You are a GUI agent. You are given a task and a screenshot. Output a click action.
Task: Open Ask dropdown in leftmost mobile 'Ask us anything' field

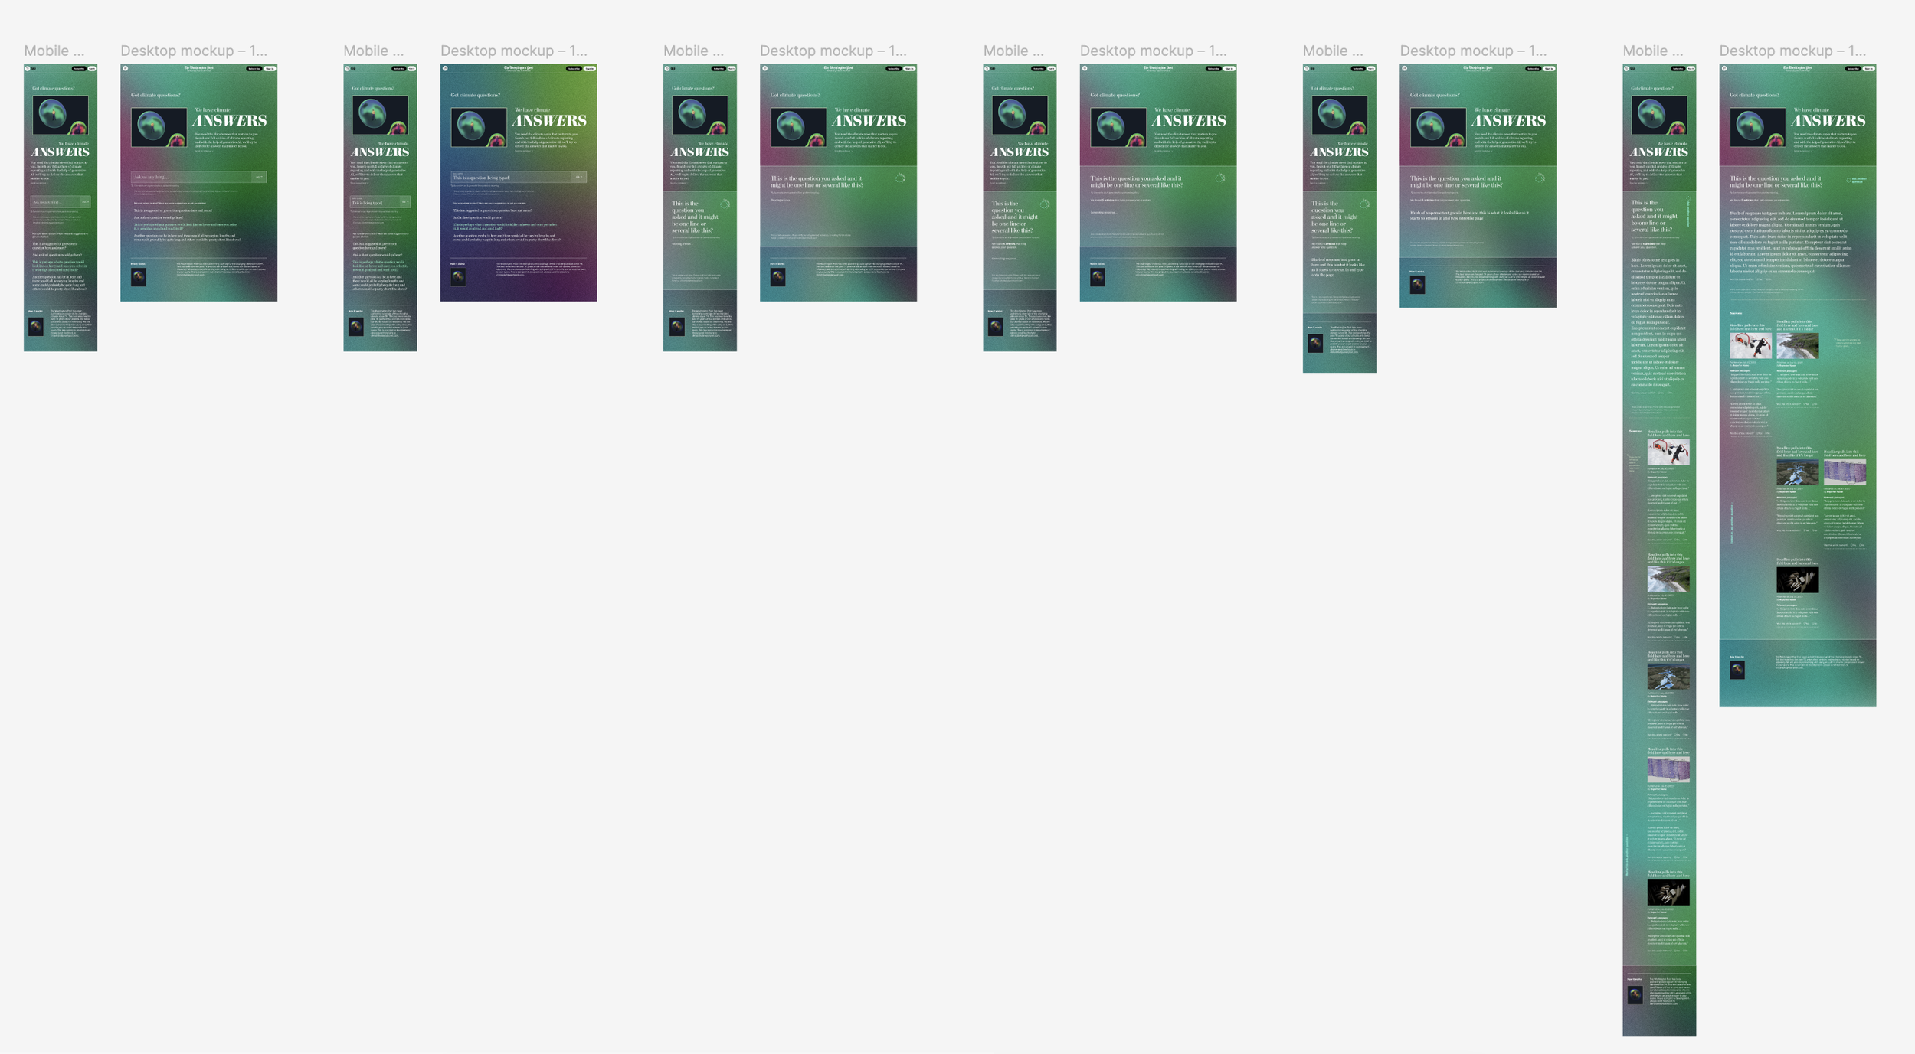coord(85,202)
